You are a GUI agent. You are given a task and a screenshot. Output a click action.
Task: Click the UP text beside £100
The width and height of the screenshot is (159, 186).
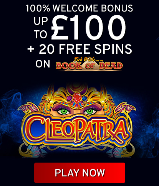coord(41,21)
